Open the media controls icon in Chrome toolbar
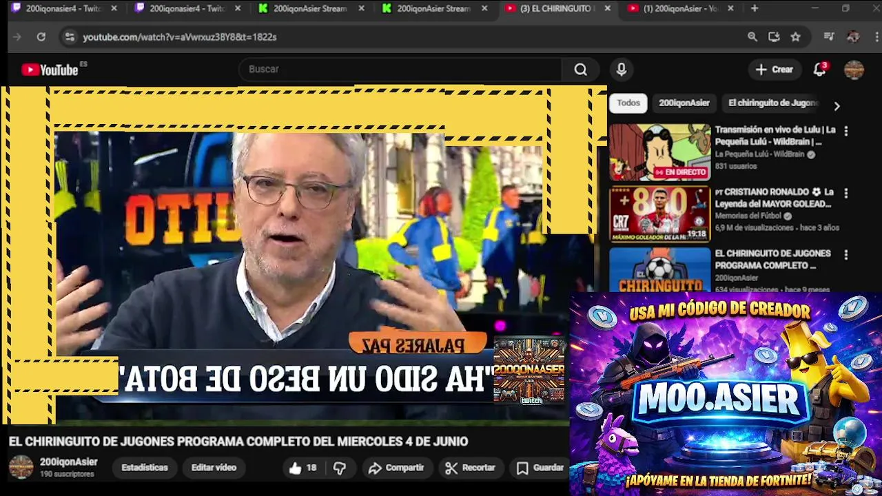Screen dimensions: 882x496 click(830, 37)
